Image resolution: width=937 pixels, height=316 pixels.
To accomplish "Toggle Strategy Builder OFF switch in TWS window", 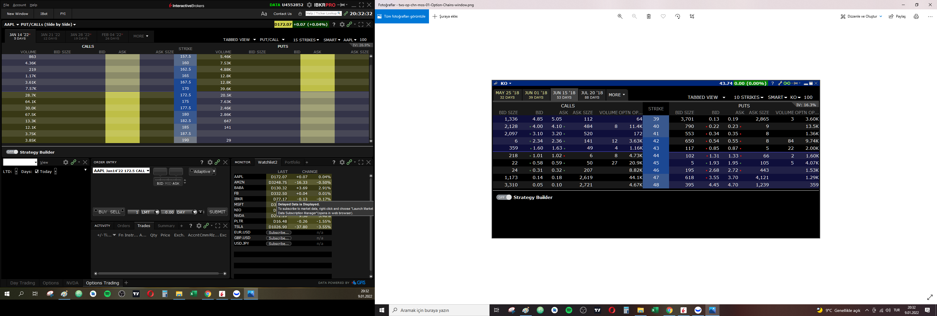I will pyautogui.click(x=12, y=152).
